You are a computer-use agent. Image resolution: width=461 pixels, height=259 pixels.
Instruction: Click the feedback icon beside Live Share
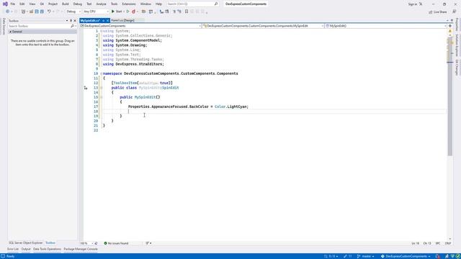click(x=455, y=12)
